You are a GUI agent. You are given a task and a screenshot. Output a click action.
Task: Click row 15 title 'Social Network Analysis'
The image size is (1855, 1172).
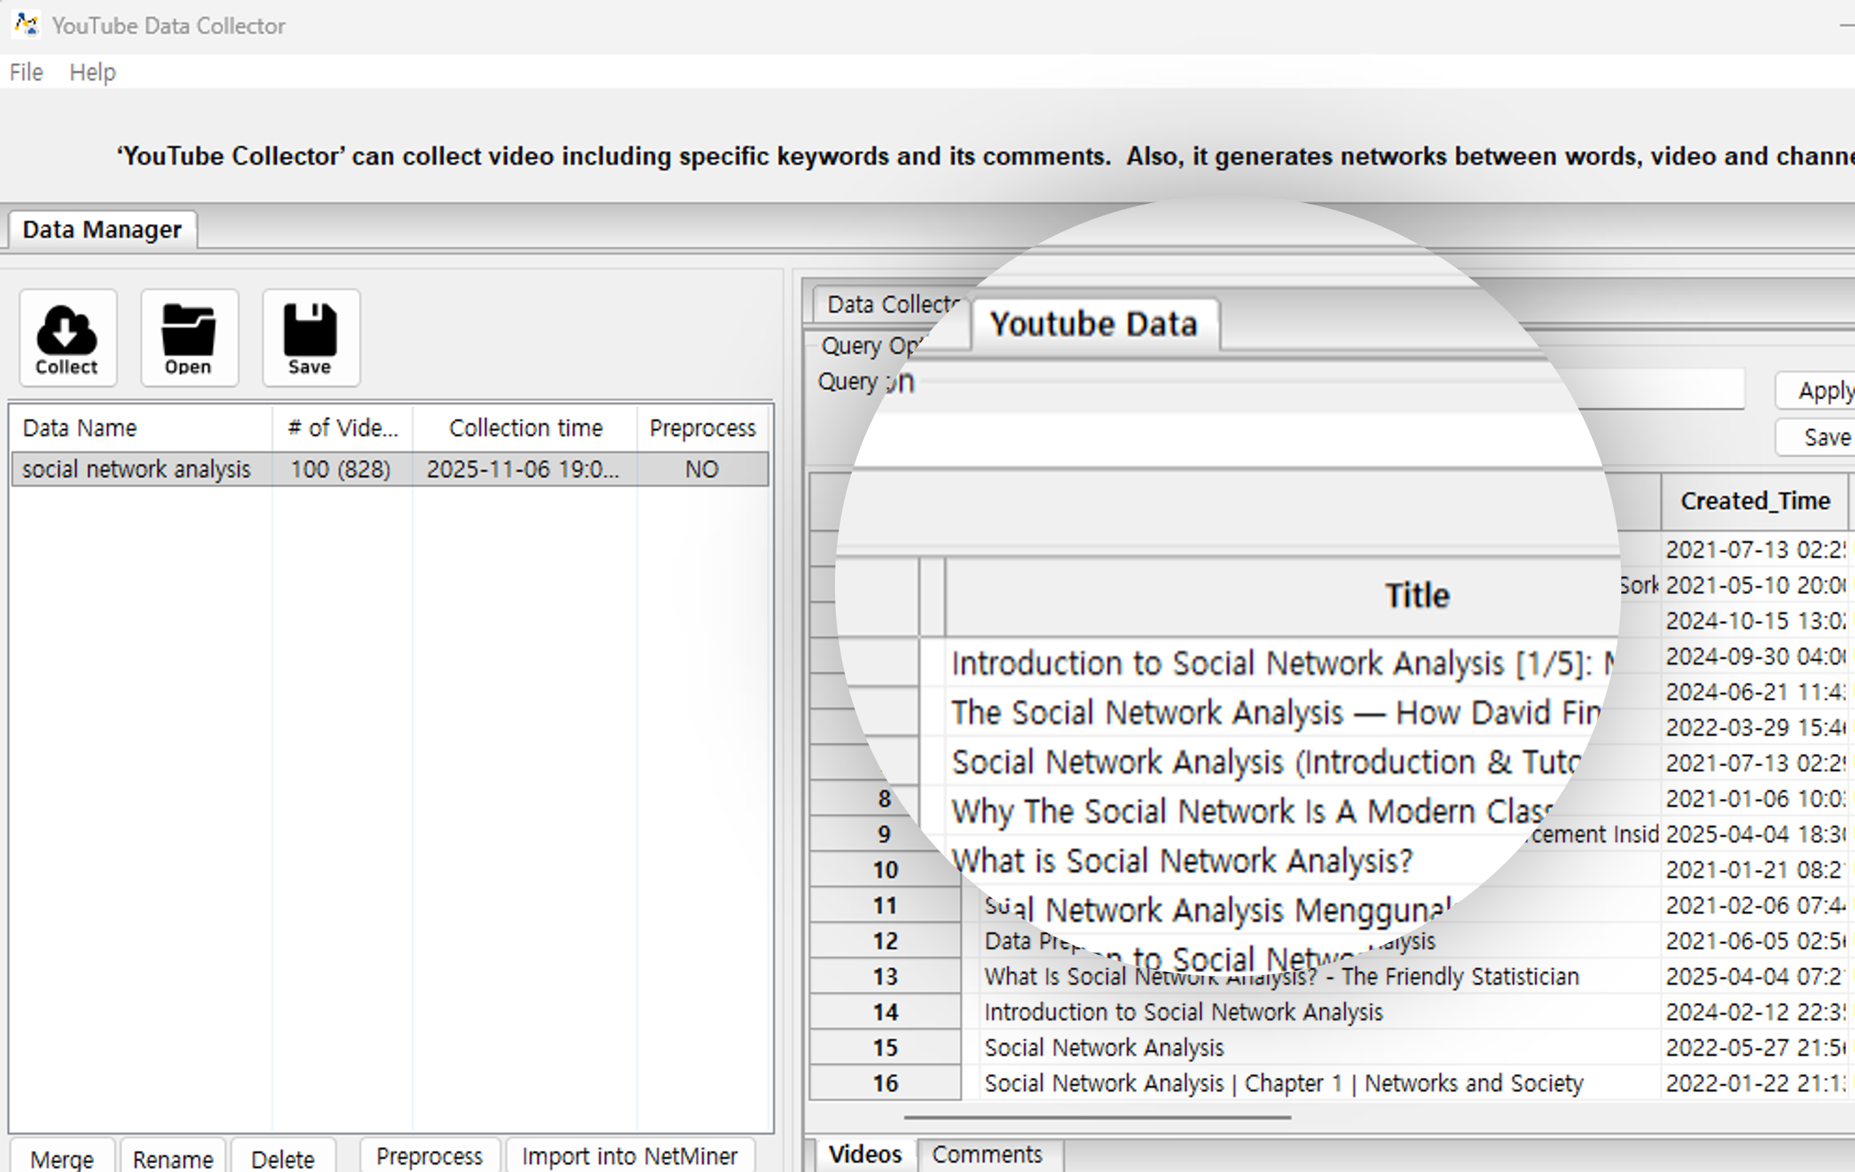pyautogui.click(x=1104, y=1047)
